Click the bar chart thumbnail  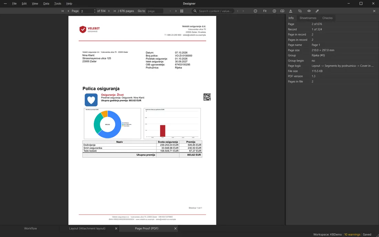tap(172, 124)
